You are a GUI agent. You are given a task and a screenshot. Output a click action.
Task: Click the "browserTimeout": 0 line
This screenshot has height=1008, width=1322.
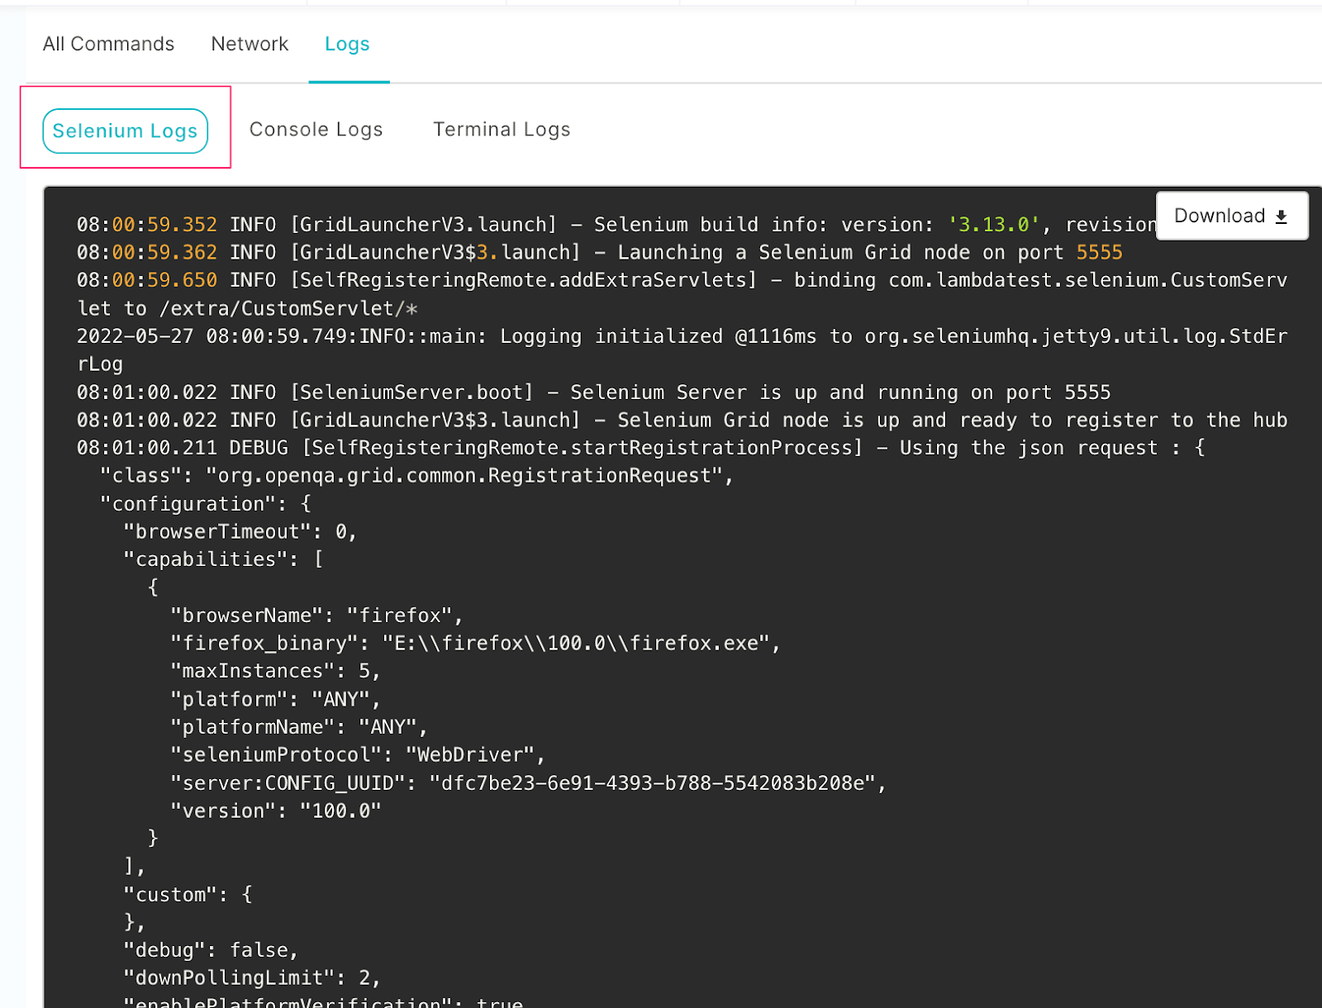[240, 532]
